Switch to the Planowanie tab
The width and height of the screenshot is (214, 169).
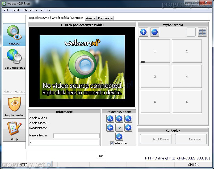coord(105,18)
